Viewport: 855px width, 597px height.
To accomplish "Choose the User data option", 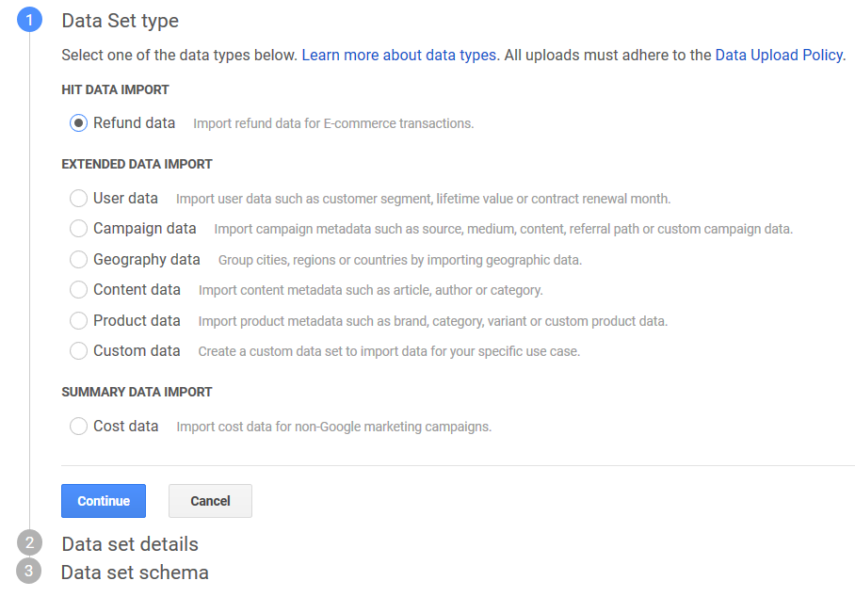I will (x=79, y=199).
